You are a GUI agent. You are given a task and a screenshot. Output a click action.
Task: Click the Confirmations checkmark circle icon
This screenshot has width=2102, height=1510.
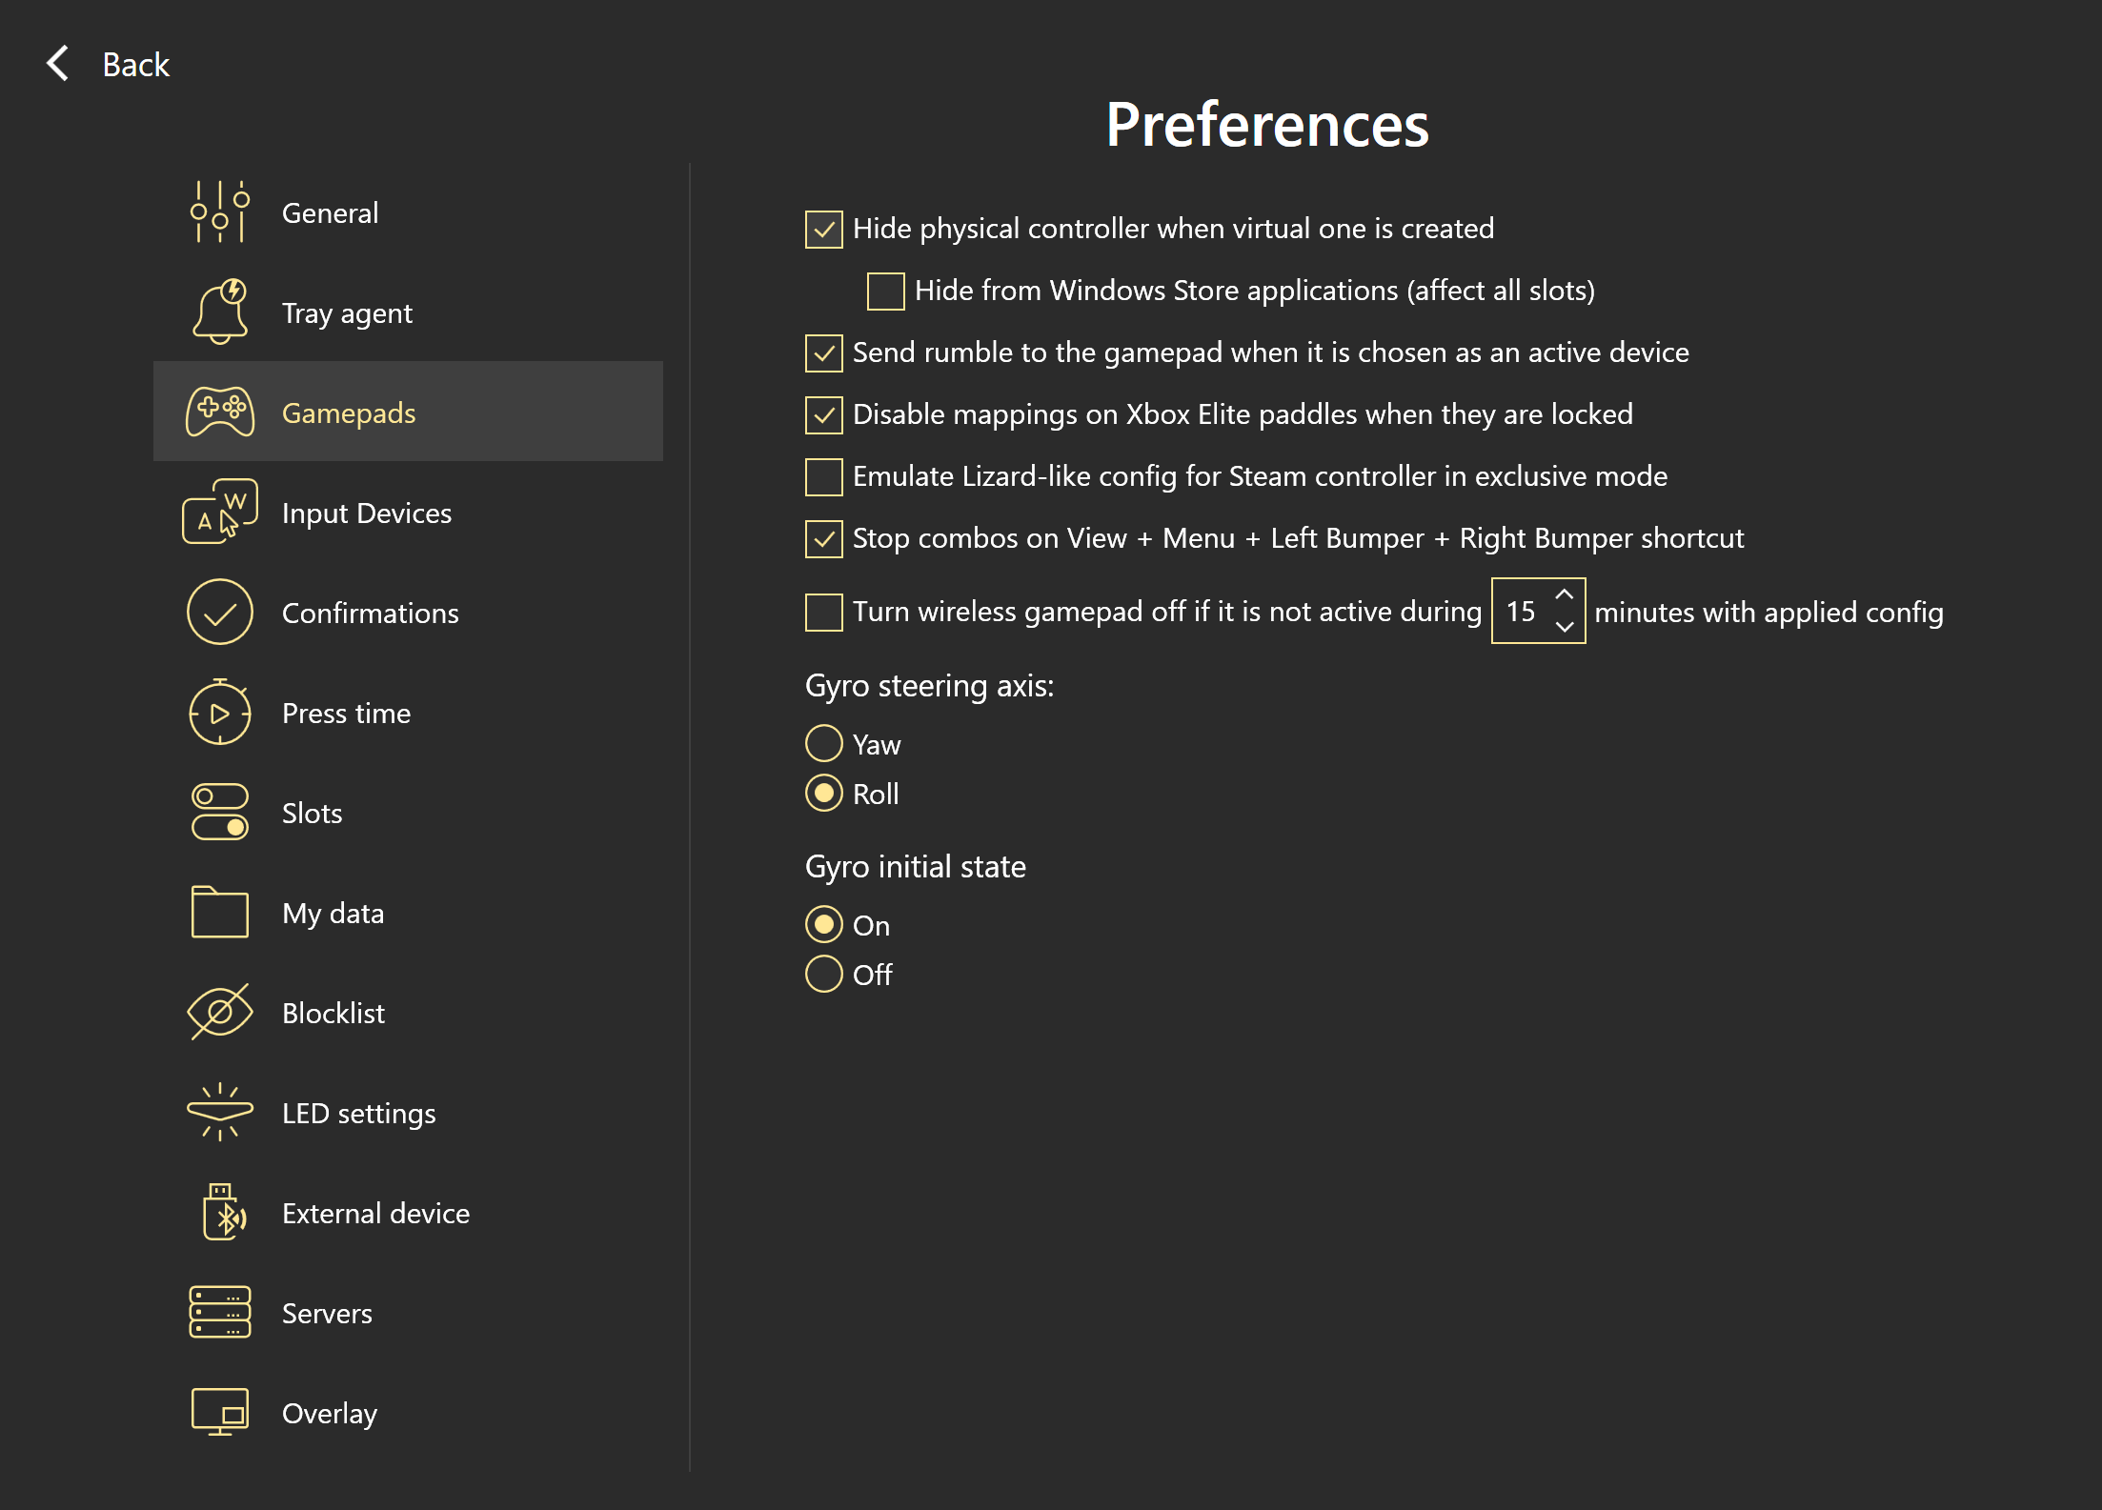tap(220, 613)
